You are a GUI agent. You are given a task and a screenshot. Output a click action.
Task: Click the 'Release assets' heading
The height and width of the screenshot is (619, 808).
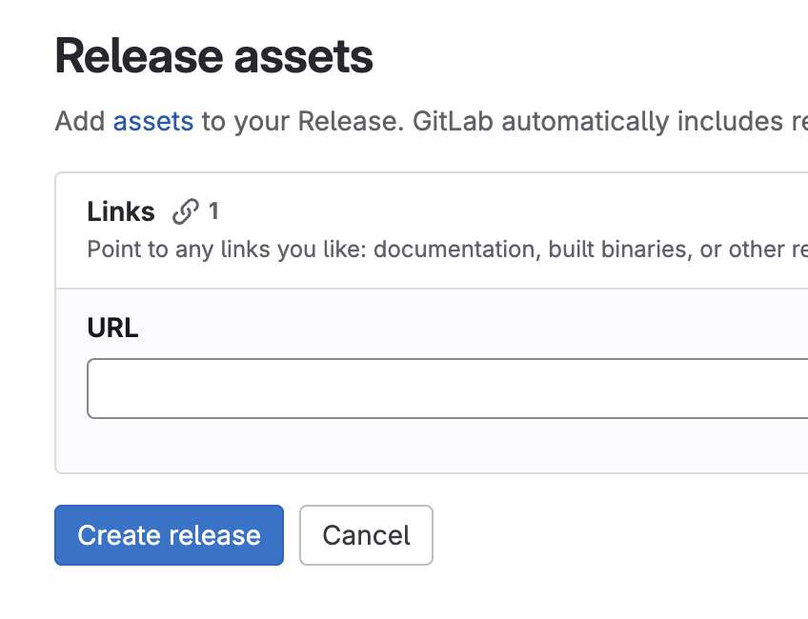pos(213,56)
